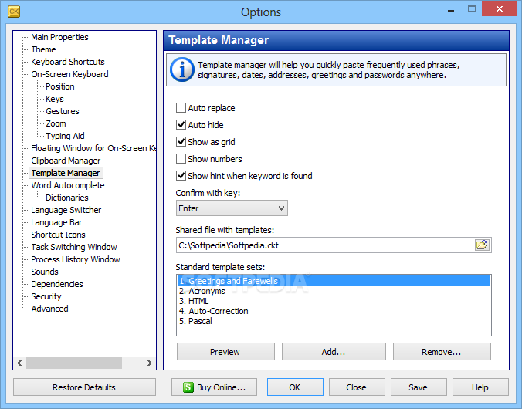This screenshot has width=522, height=409.
Task: Open Shortcut Icons settings
Action: 58,235
